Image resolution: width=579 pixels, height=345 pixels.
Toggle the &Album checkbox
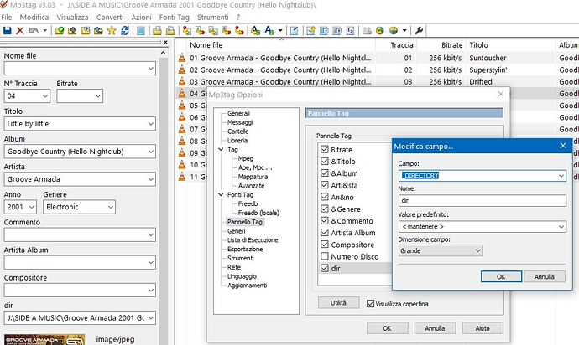[x=325, y=172]
